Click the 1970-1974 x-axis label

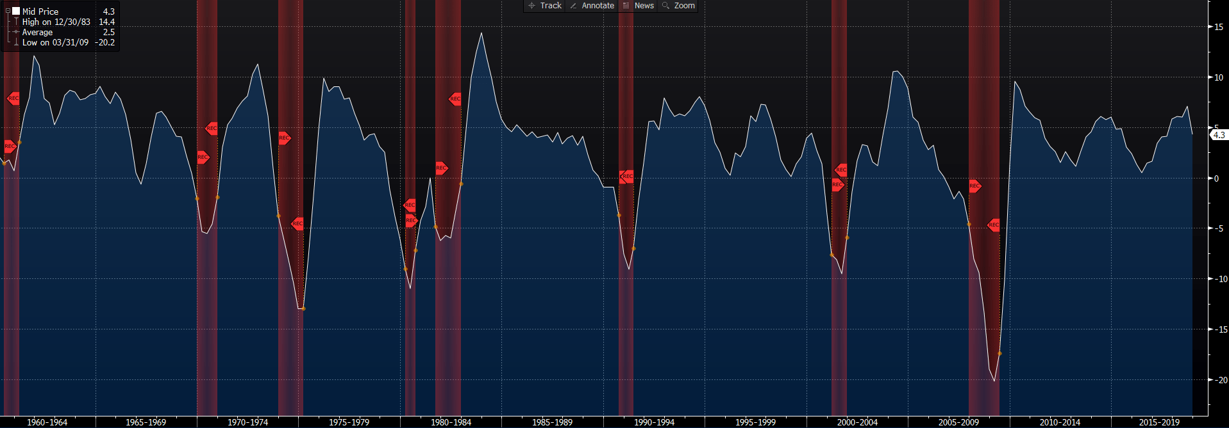[x=247, y=422]
